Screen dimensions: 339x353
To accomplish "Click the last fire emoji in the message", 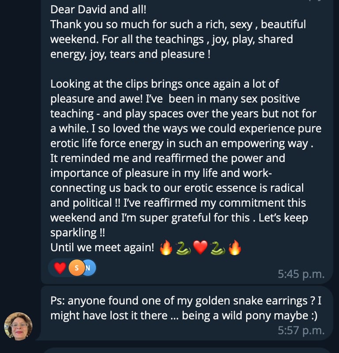I will tap(235, 248).
